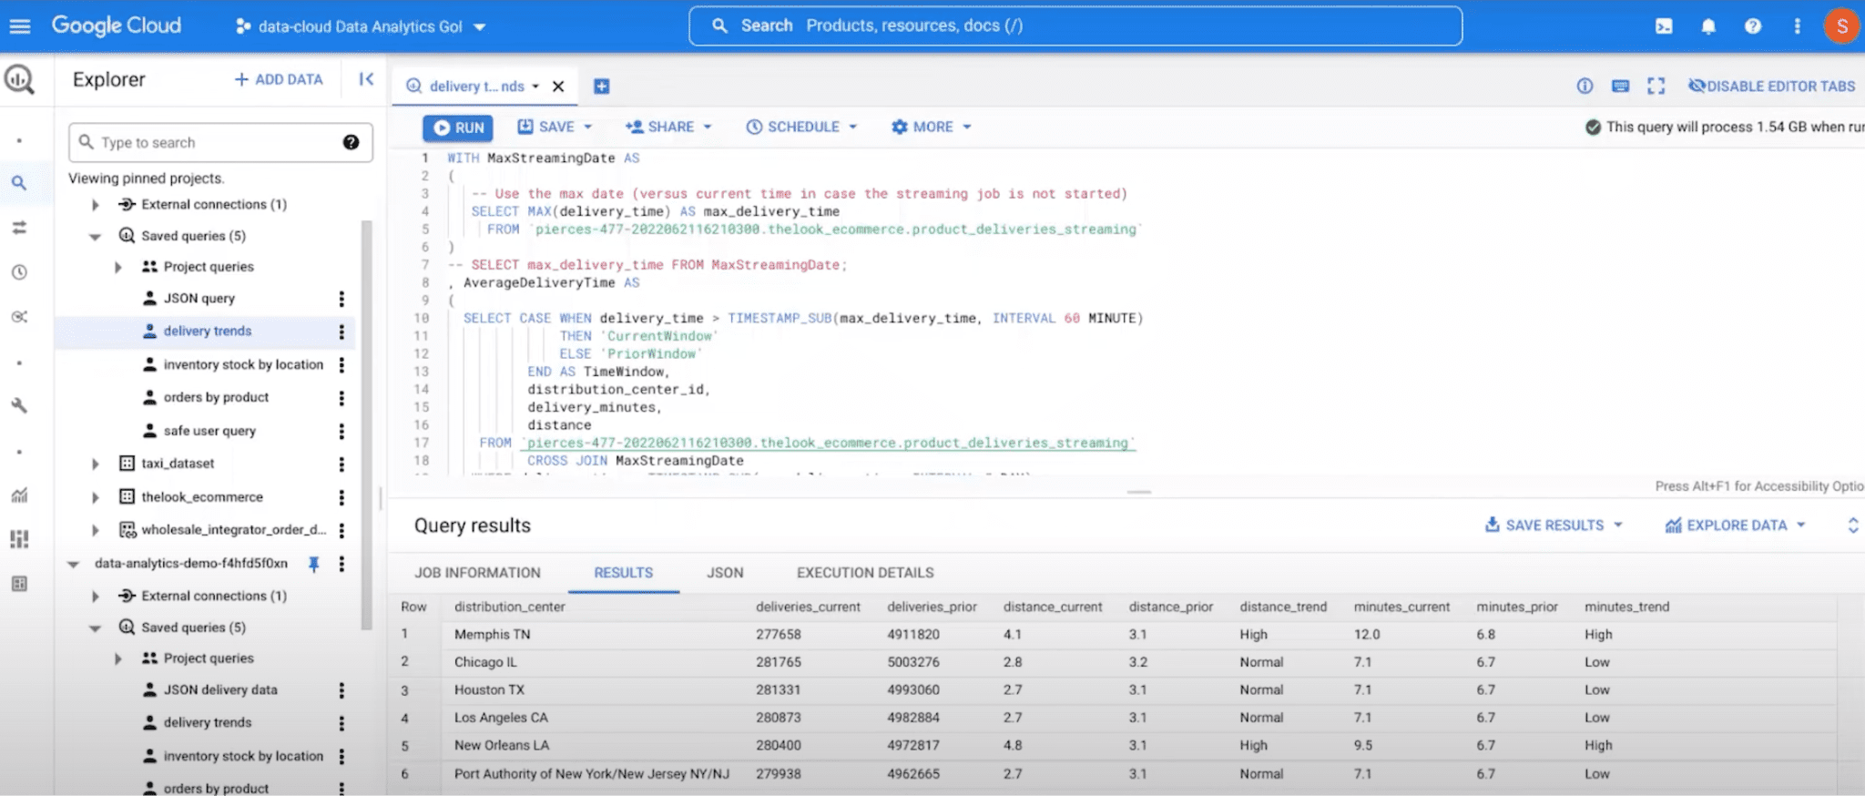Viewport: 1865px width, 796px height.
Task: Switch to RESULTS tab
Action: tap(623, 573)
